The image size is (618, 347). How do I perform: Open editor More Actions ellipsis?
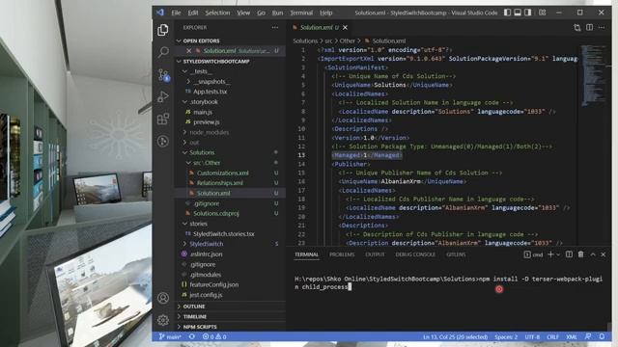click(602, 27)
